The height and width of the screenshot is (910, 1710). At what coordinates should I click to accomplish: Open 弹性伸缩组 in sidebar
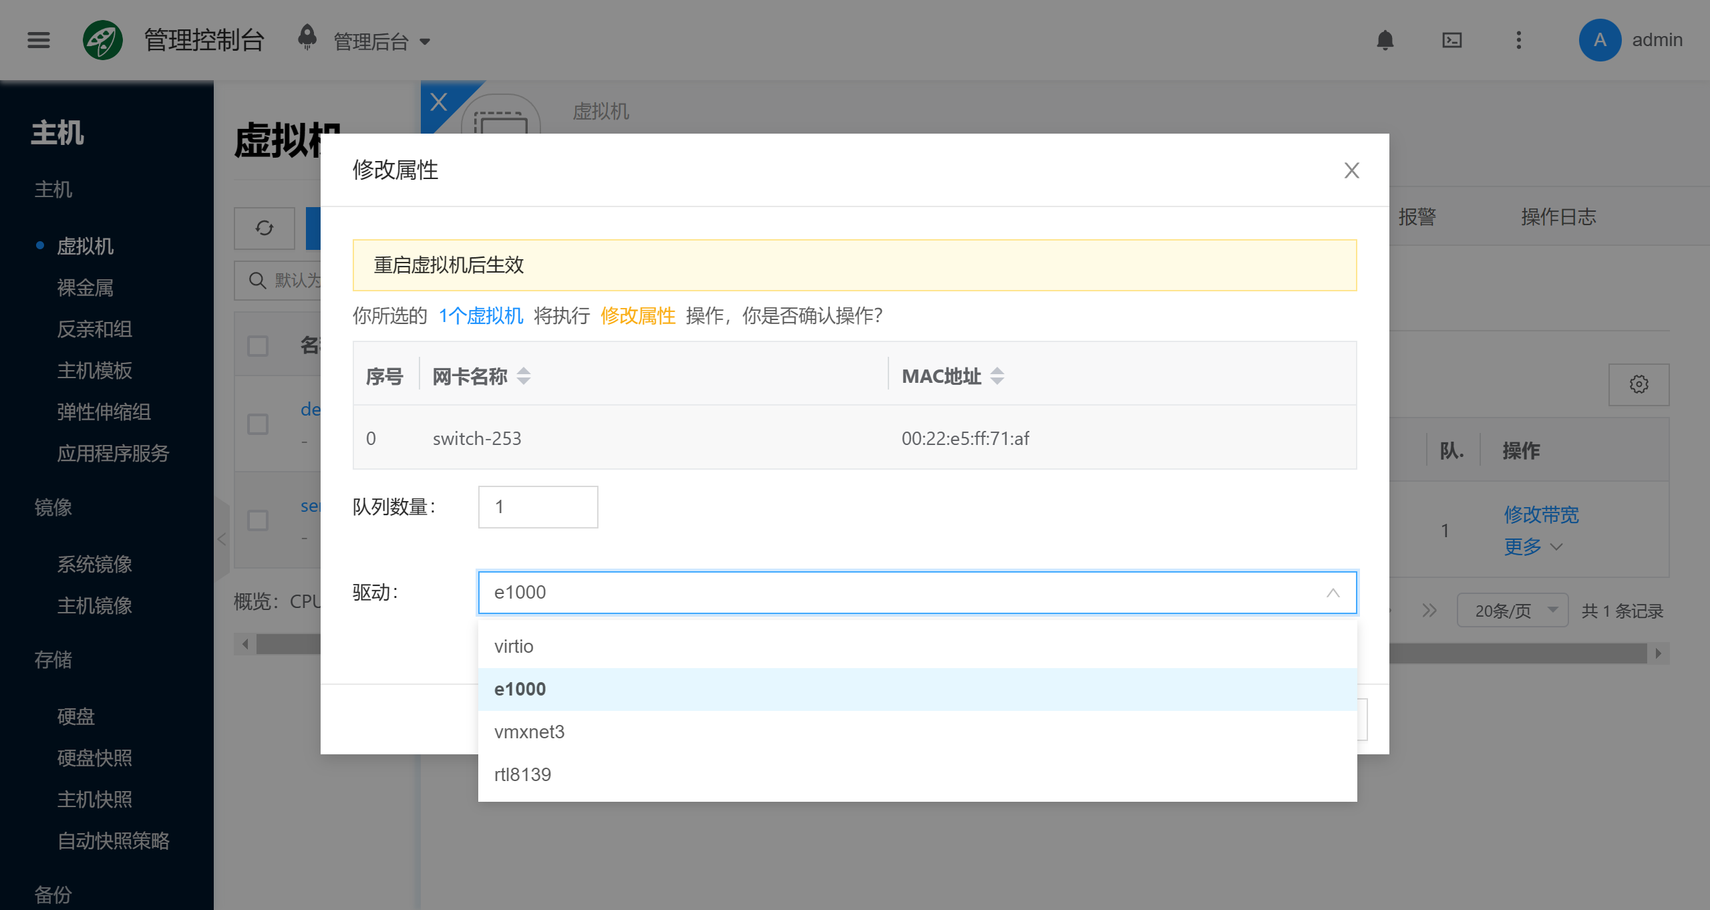(x=104, y=412)
